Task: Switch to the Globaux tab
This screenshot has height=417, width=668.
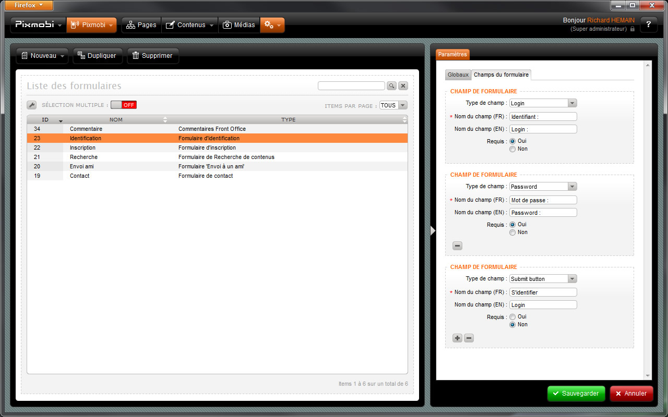Action: pyautogui.click(x=458, y=75)
